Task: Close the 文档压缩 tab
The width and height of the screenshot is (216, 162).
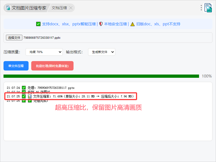Action: (71, 8)
